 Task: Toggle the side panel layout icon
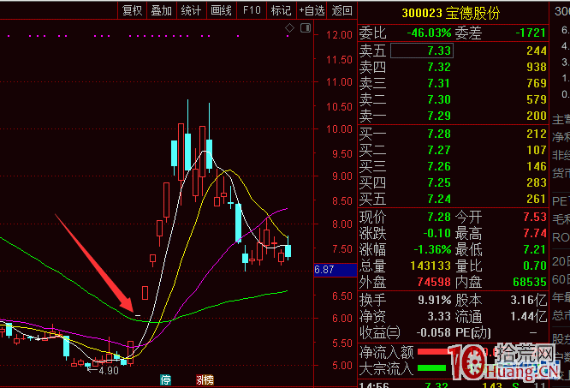tap(306, 27)
